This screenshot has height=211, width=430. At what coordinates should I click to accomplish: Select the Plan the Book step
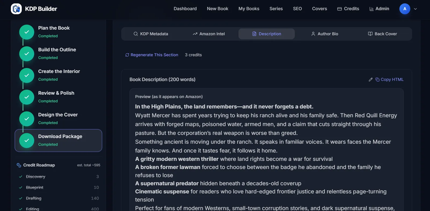[58, 32]
